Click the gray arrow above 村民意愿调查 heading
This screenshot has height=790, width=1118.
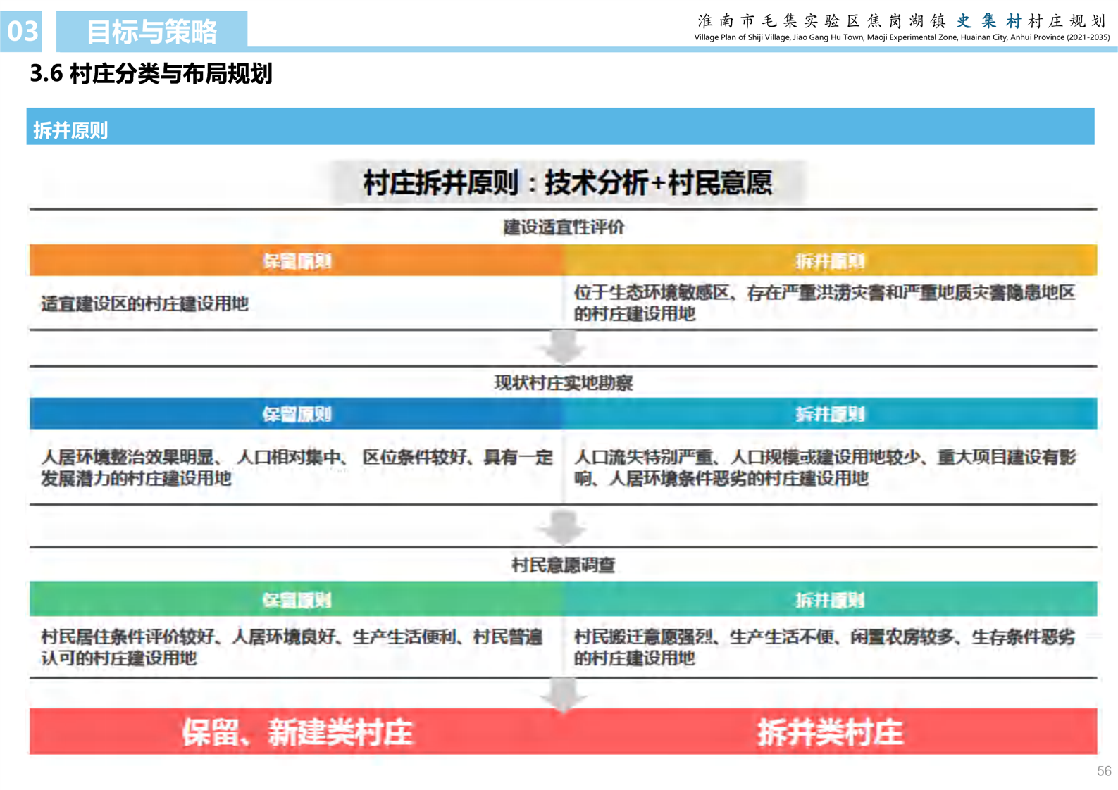(x=563, y=527)
